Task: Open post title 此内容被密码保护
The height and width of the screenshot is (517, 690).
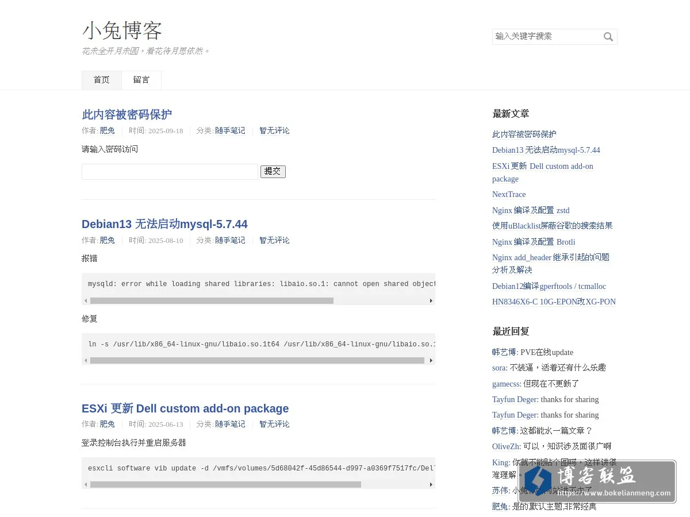Action: pos(126,114)
